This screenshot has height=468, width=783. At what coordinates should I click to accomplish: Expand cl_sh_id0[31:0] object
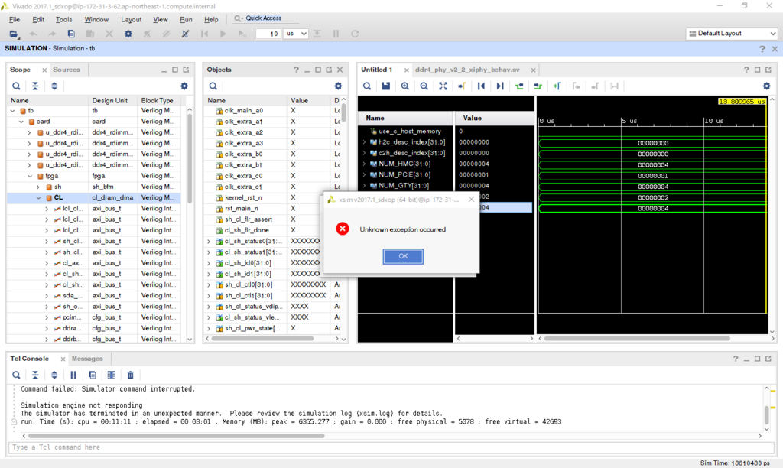pyautogui.click(x=209, y=263)
